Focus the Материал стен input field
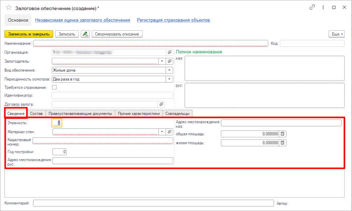The image size is (352, 211). click(x=105, y=132)
